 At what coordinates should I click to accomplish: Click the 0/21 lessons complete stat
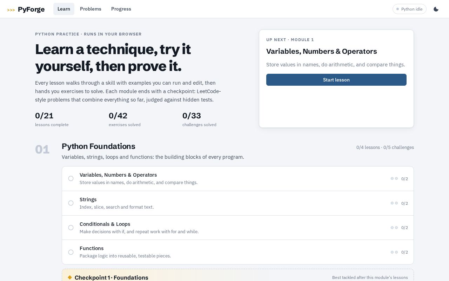pos(52,119)
